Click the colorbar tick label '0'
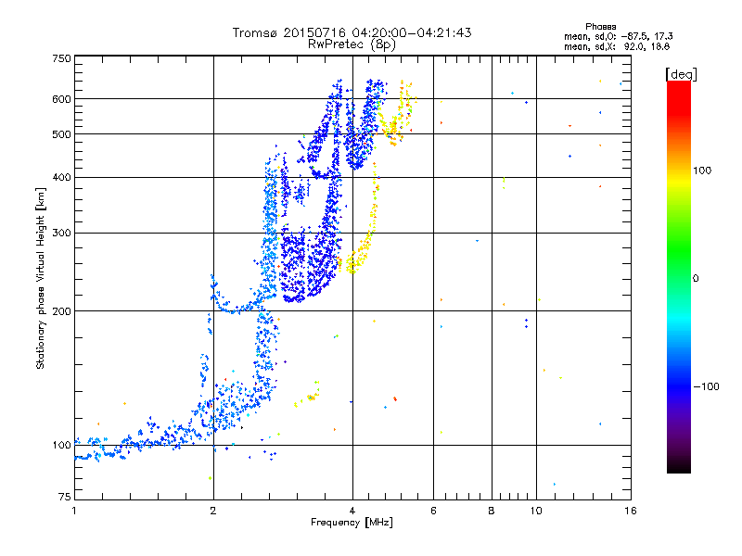The height and width of the screenshot is (556, 742). point(696,279)
